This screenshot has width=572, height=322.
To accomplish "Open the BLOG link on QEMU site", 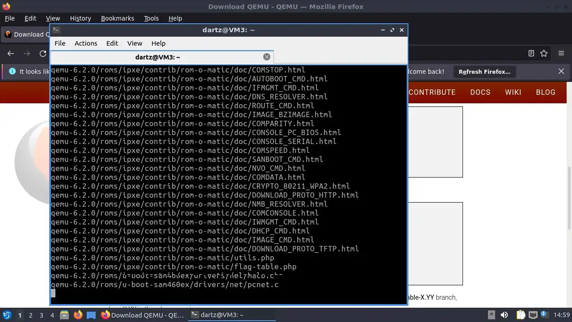I will click(x=546, y=92).
